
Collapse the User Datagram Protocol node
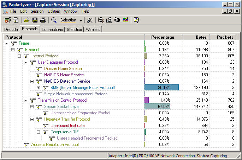(x=26, y=62)
